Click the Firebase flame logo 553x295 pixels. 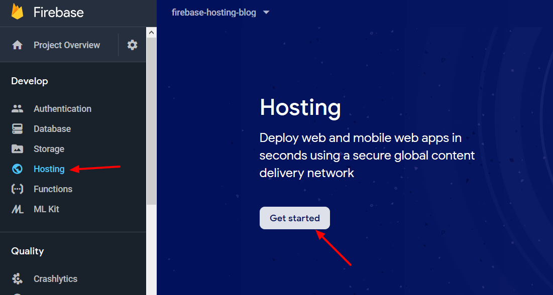click(17, 11)
